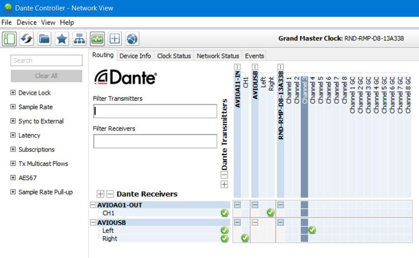Open the load preset folder icon
Viewport: 419px width, 258px height.
click(x=45, y=39)
